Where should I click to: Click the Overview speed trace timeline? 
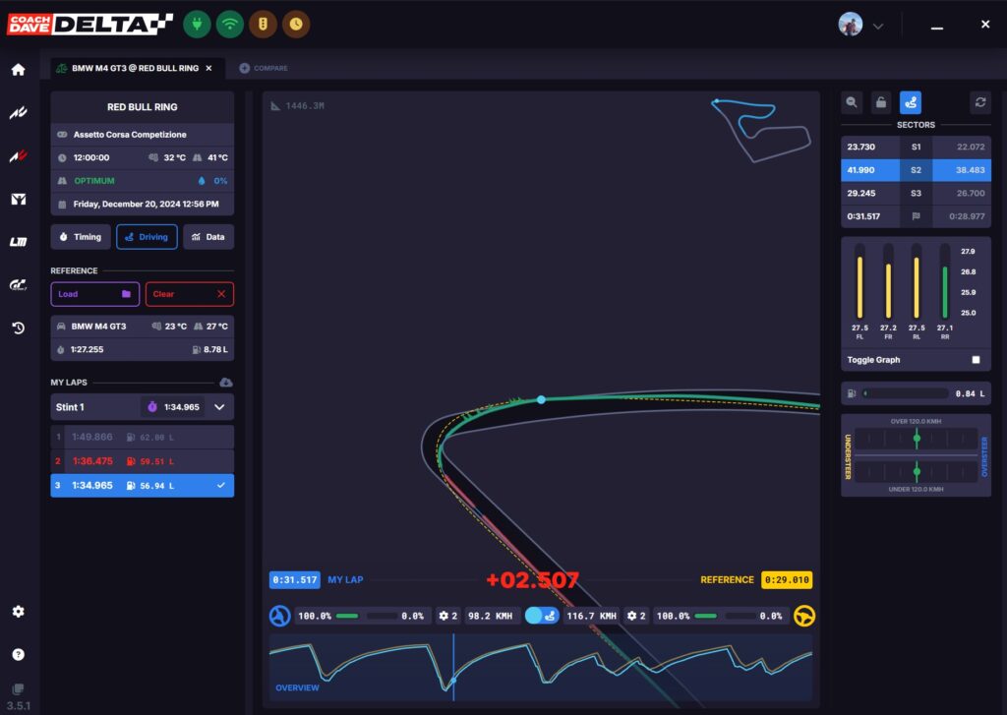541,669
